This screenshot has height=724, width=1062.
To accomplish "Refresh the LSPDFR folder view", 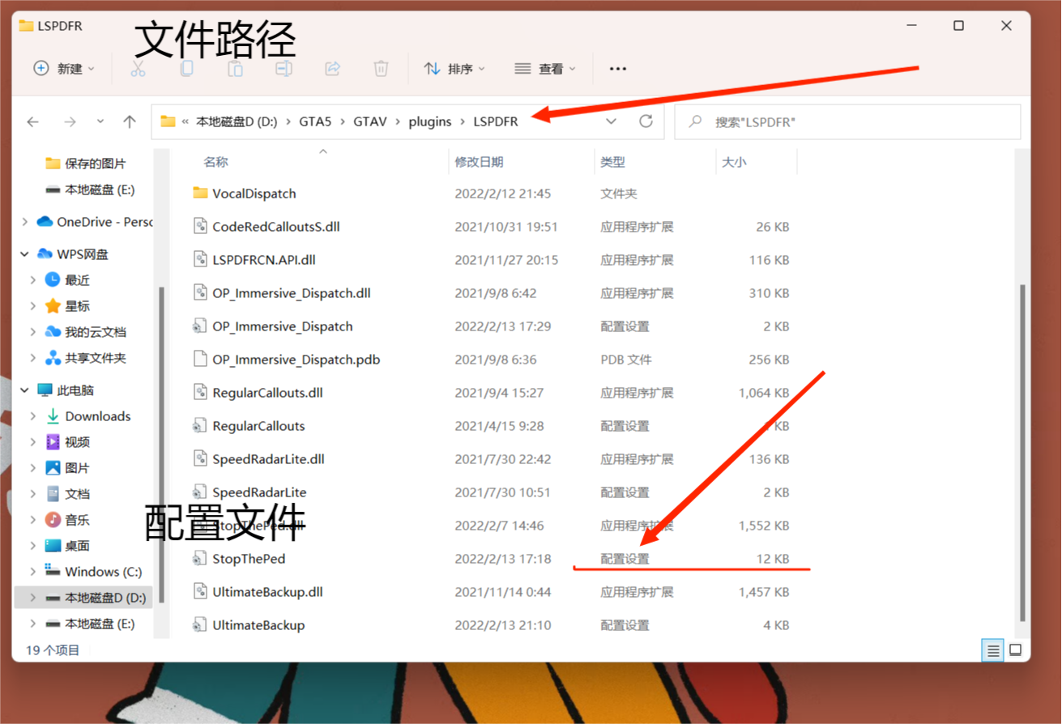I will tap(646, 121).
